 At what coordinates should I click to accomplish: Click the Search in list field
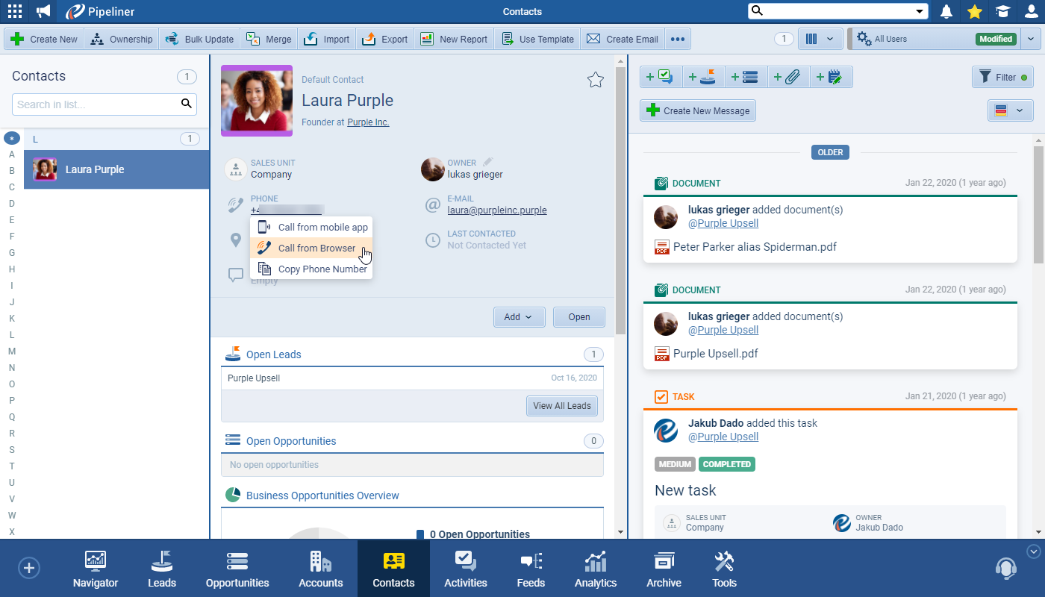click(x=96, y=104)
